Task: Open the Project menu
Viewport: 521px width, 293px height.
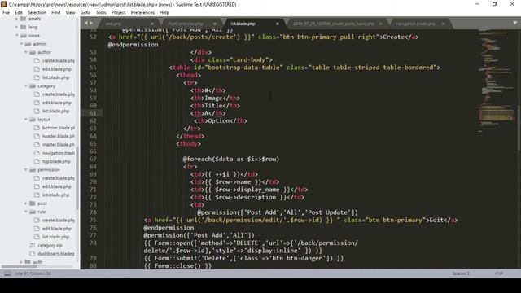Action: pos(118,13)
